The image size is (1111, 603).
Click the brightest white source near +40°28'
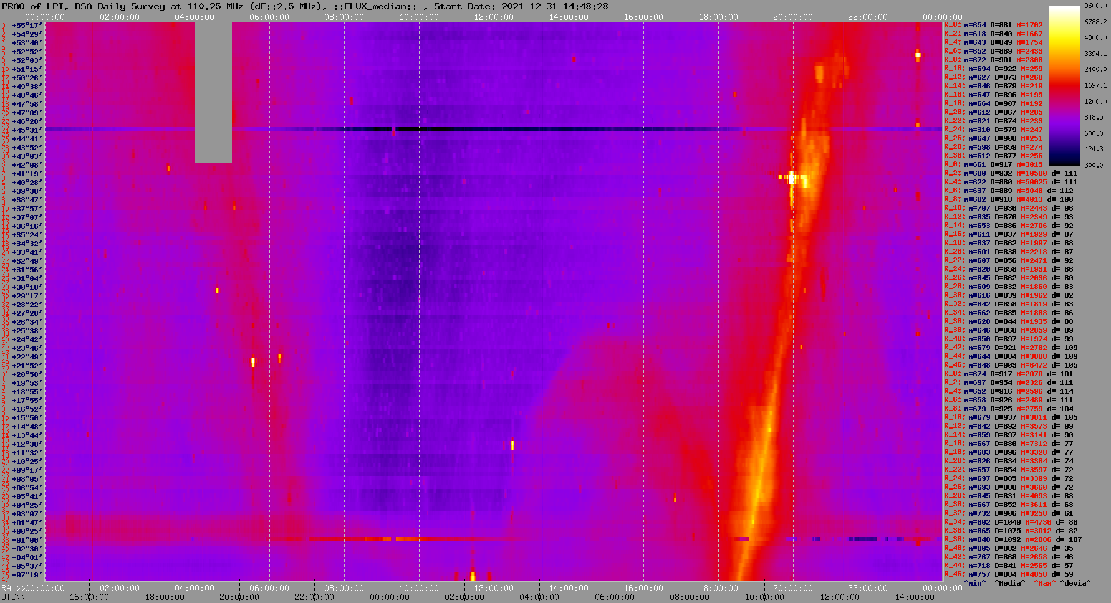[792, 178]
